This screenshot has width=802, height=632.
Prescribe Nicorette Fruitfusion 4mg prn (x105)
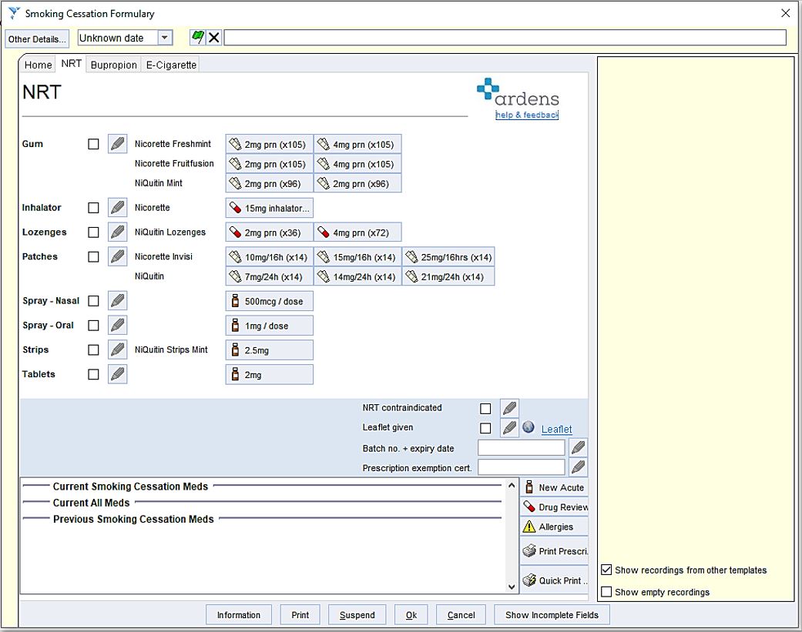[x=357, y=164]
